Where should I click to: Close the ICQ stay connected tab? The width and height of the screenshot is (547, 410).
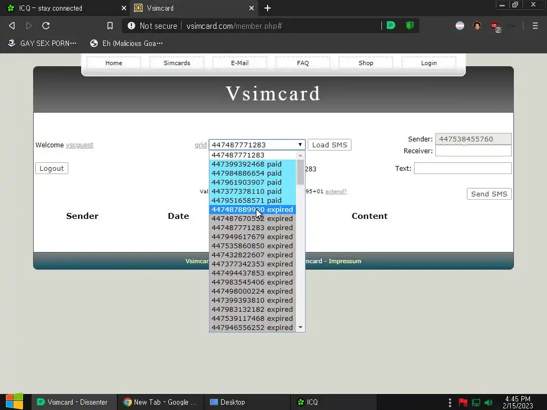click(124, 8)
